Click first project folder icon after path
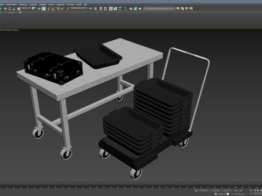The height and width of the screenshot is (196, 262). [x=178, y=9]
